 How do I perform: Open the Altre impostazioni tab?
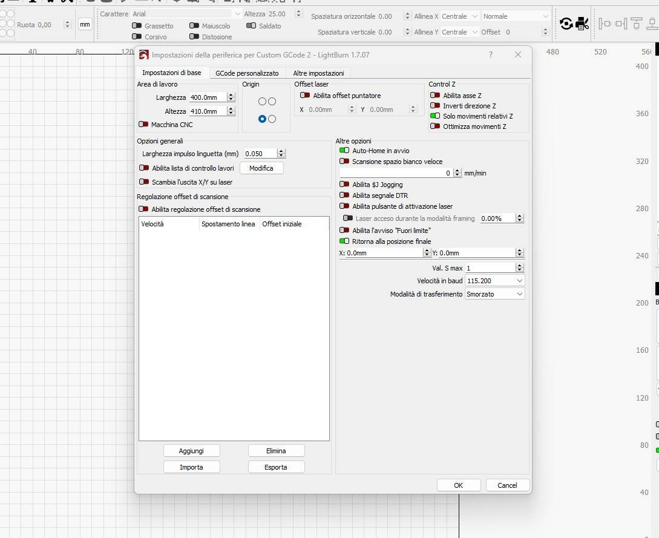pos(318,73)
